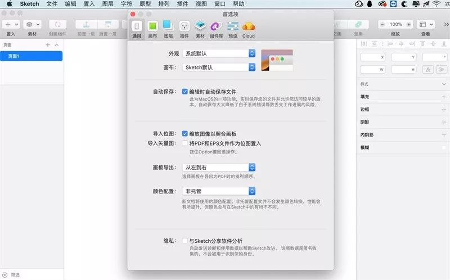
Task: Open the 插件 (Plugins) menu in menu bar
Action: [x=182, y=4]
